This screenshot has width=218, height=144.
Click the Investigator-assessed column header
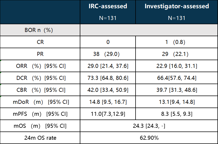[x=177, y=6]
